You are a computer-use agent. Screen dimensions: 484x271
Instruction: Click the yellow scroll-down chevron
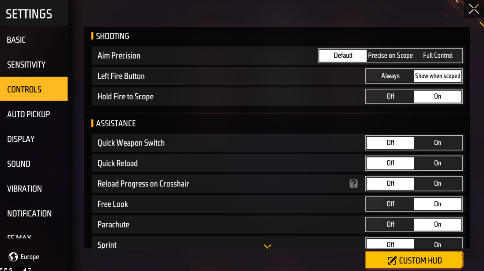[x=268, y=246]
